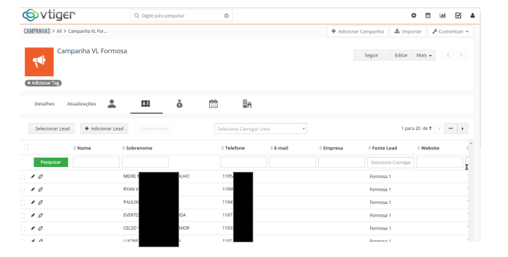Image resolution: width=508 pixels, height=257 pixels.
Task: Open Contacts tab person icon
Action: pos(112,104)
